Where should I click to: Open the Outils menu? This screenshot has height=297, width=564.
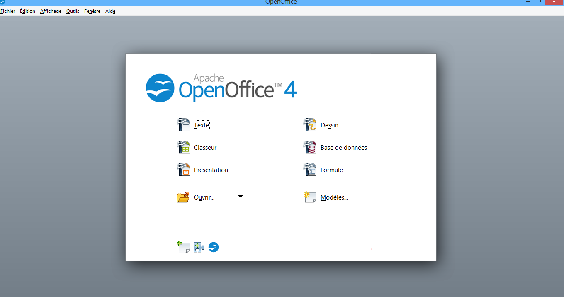pos(73,11)
